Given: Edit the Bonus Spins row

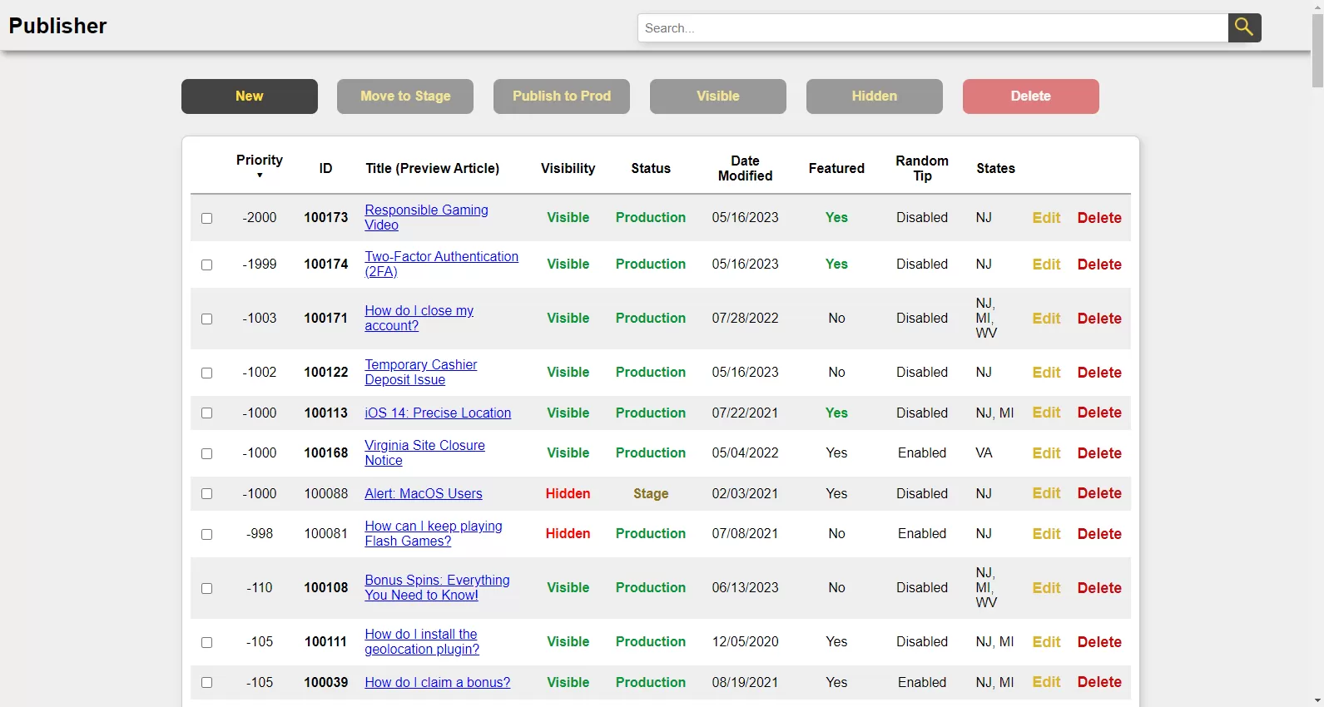Looking at the screenshot, I should click(1046, 588).
